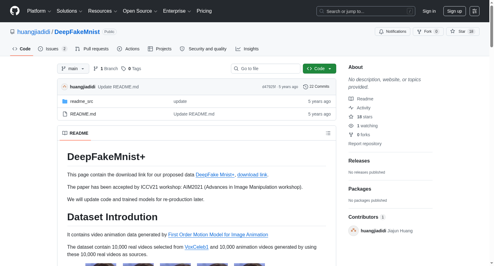The image size is (494, 266).
Task: Open the Update README.md commit message in header
Action: pyautogui.click(x=118, y=87)
